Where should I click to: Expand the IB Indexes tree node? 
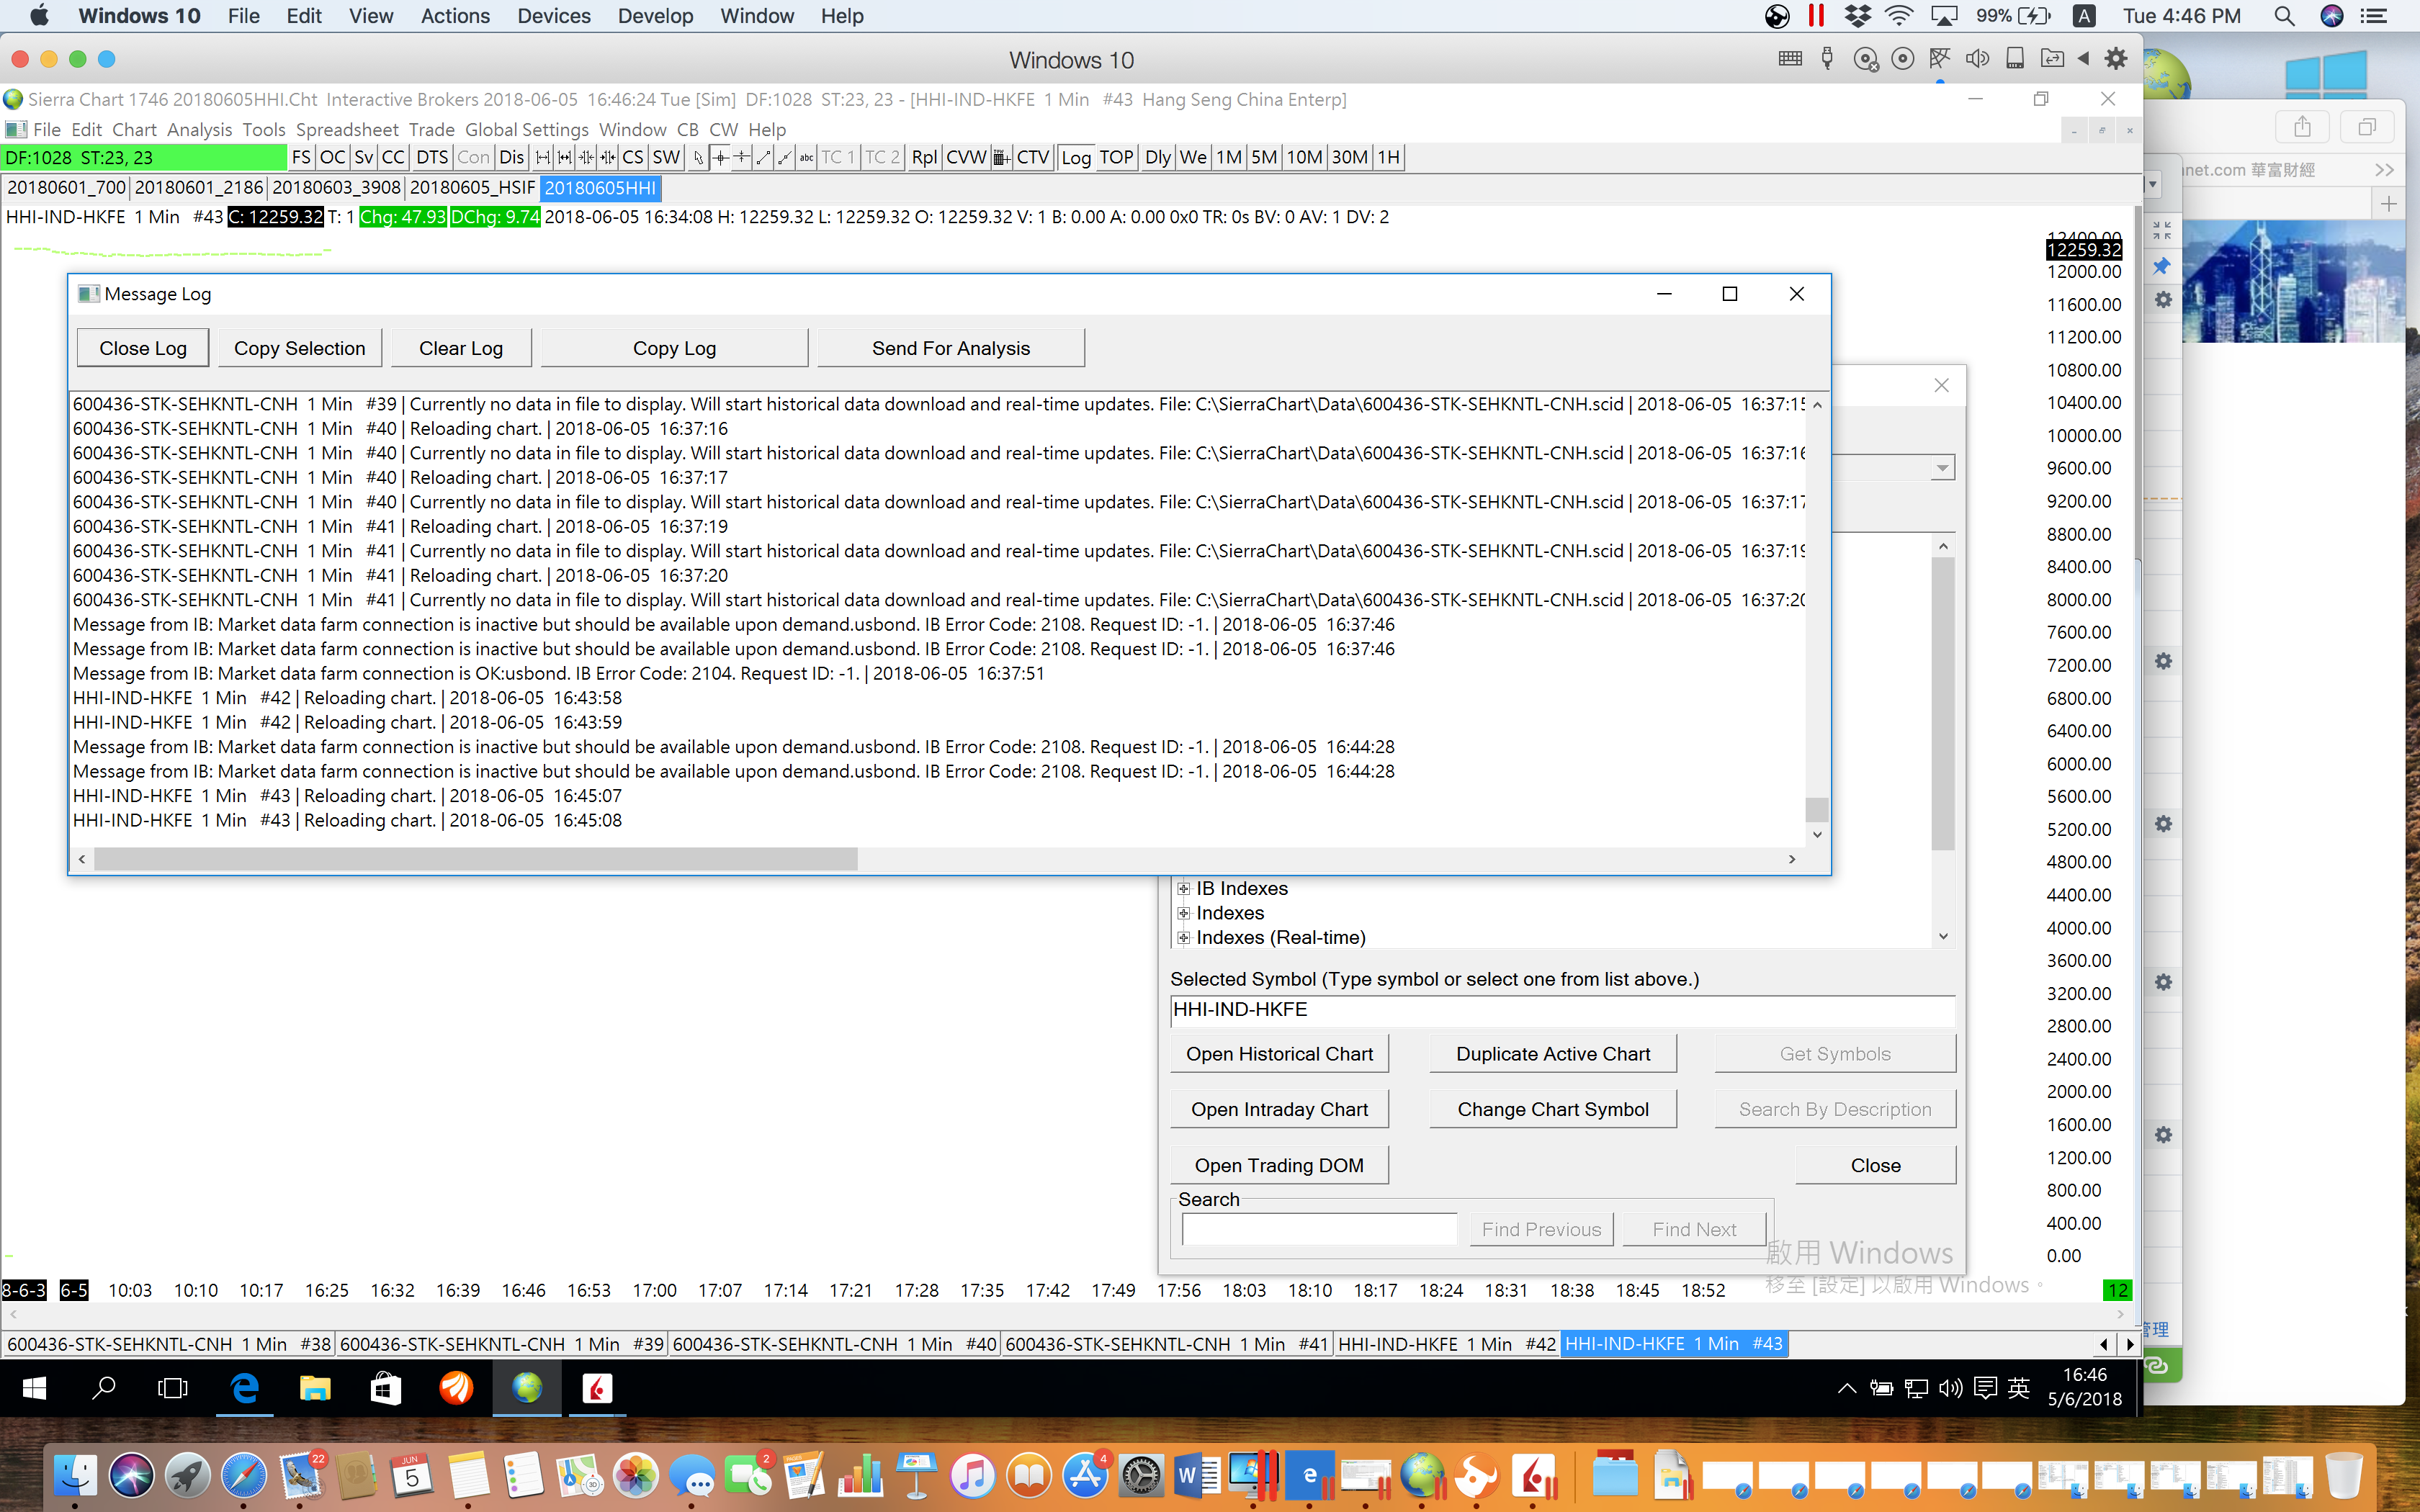pyautogui.click(x=1184, y=888)
